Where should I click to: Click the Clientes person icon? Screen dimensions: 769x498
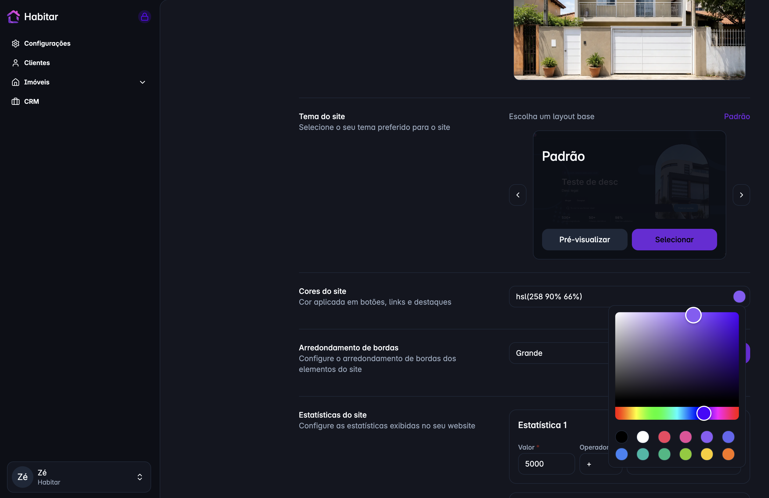(16, 63)
